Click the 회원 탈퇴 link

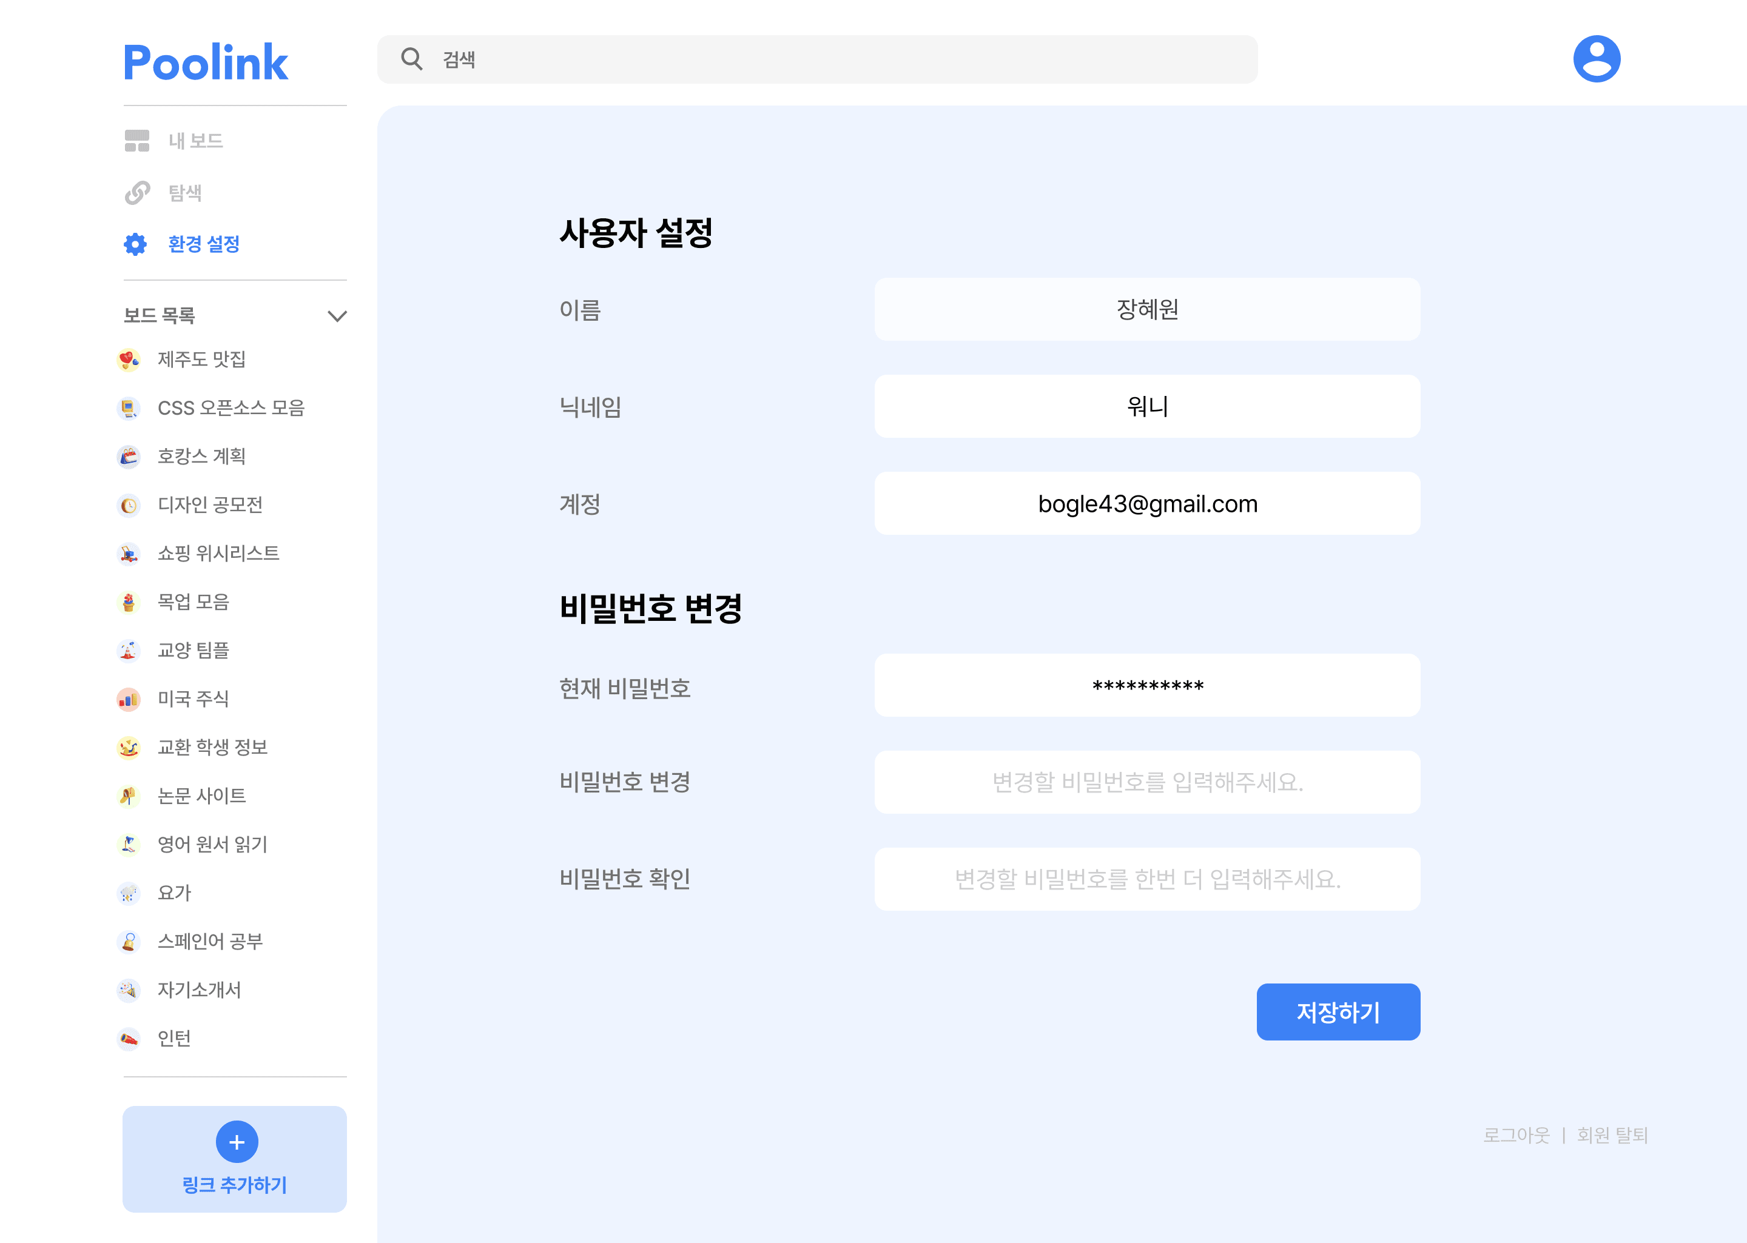point(1612,1135)
